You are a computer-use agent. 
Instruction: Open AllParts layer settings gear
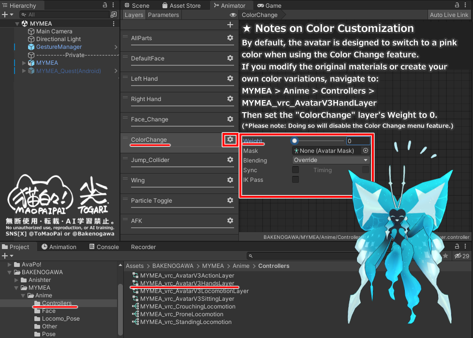click(230, 38)
